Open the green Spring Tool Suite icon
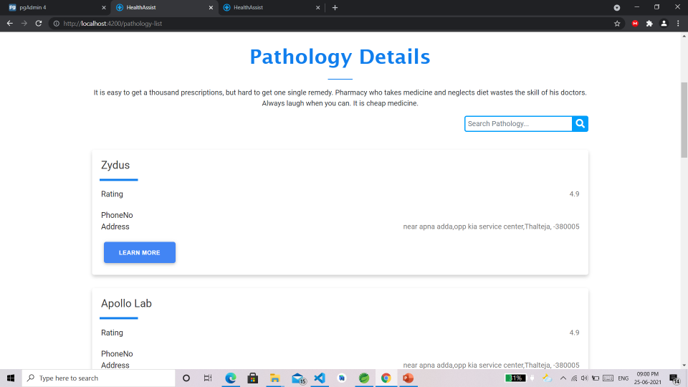Image resolution: width=688 pixels, height=387 pixels. point(364,378)
